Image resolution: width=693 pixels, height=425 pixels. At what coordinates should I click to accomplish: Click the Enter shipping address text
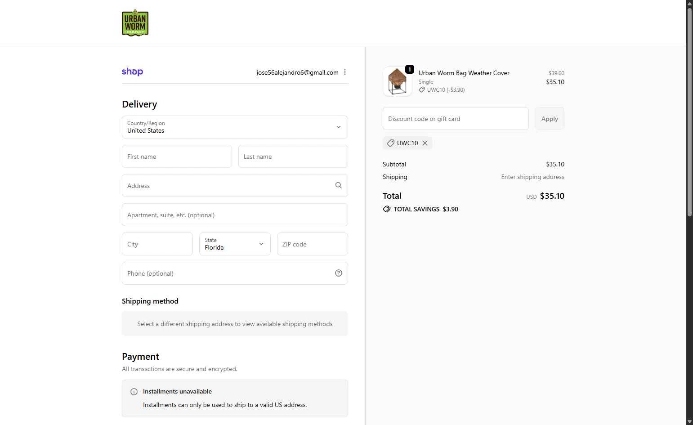[532, 177]
